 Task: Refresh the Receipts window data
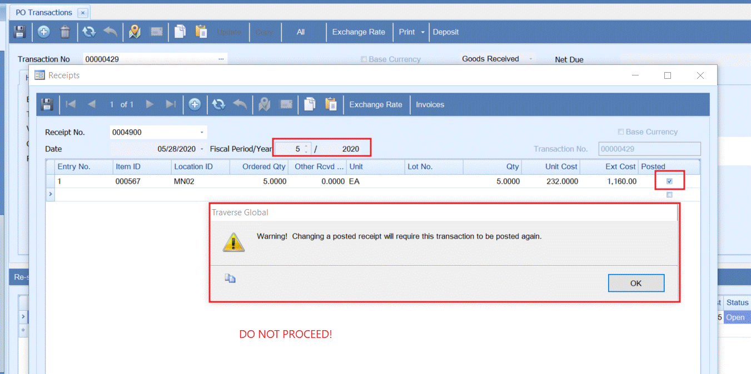[218, 104]
